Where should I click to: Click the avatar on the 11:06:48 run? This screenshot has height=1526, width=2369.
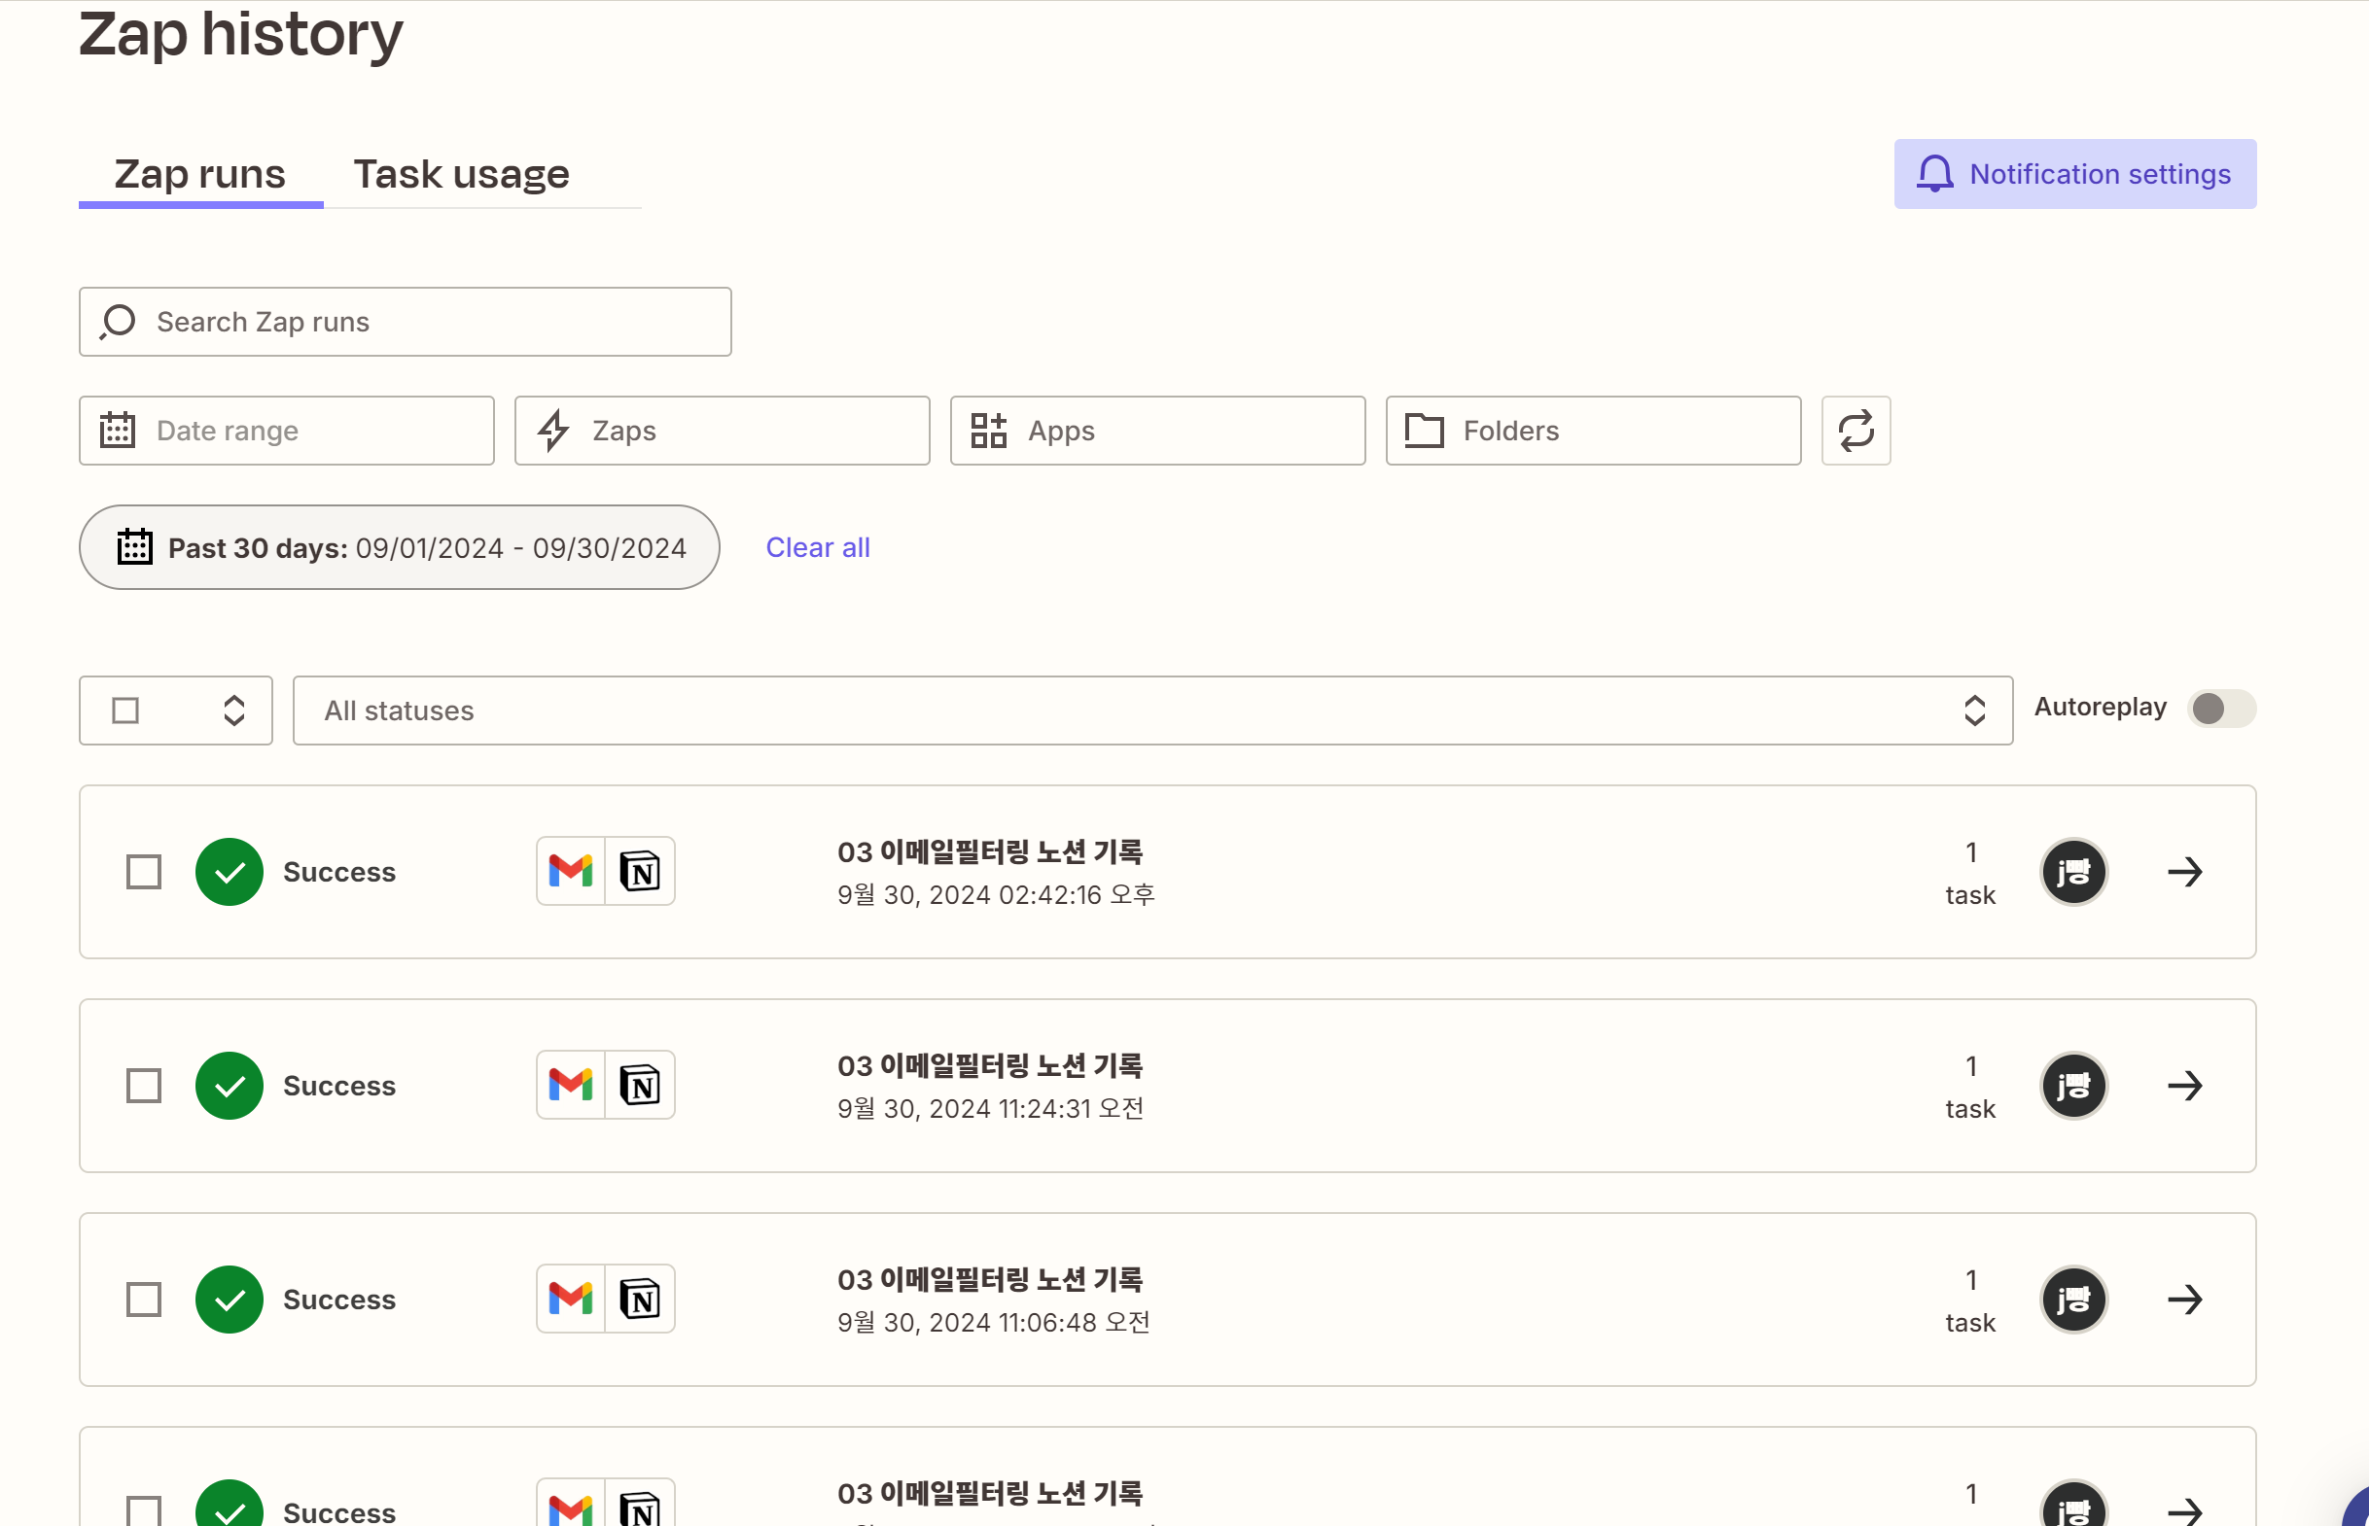coord(2072,1300)
